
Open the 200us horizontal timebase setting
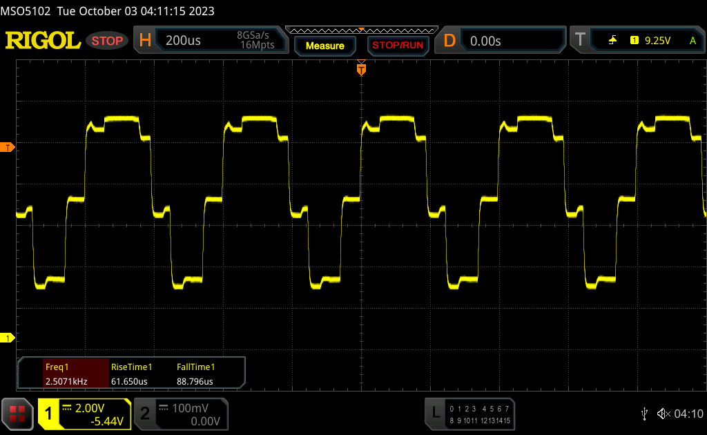(x=184, y=41)
